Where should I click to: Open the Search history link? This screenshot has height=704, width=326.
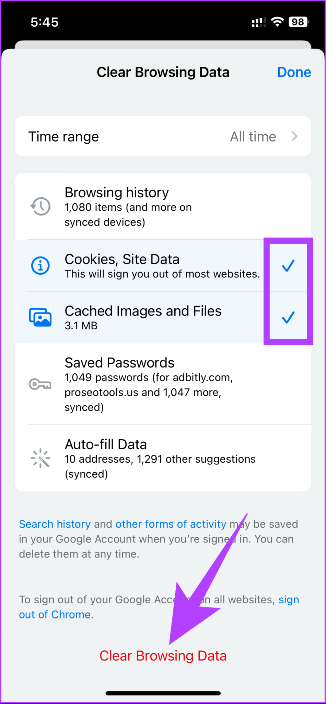tap(54, 524)
